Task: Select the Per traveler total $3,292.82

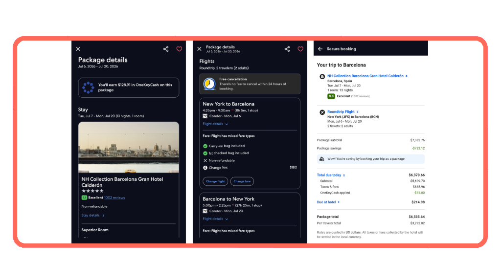Action: point(417,223)
